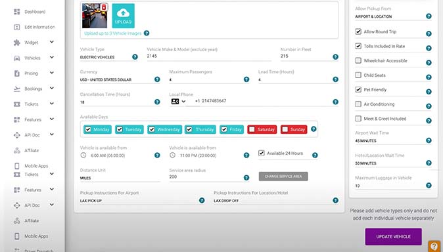Screen dimensions: 443x252
Task: Open help icon for Pickup Instructions For Location/Hotel
Action: (x=335, y=200)
